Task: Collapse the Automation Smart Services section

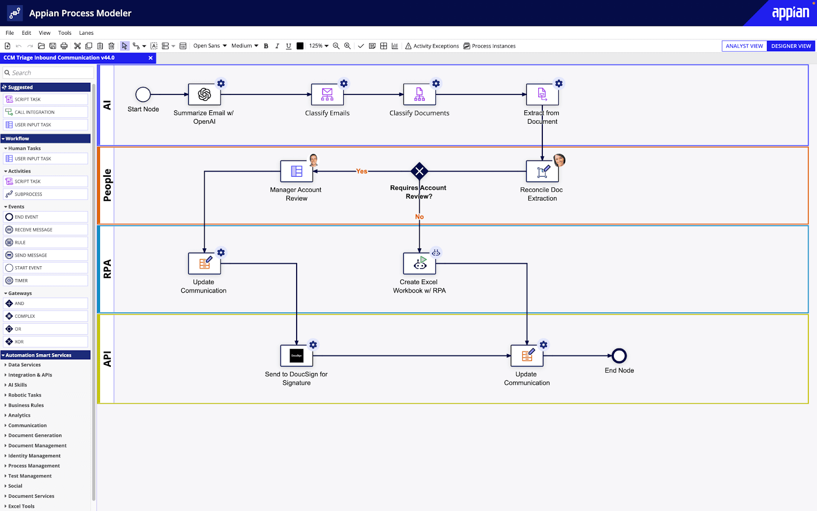Action: click(x=45, y=355)
